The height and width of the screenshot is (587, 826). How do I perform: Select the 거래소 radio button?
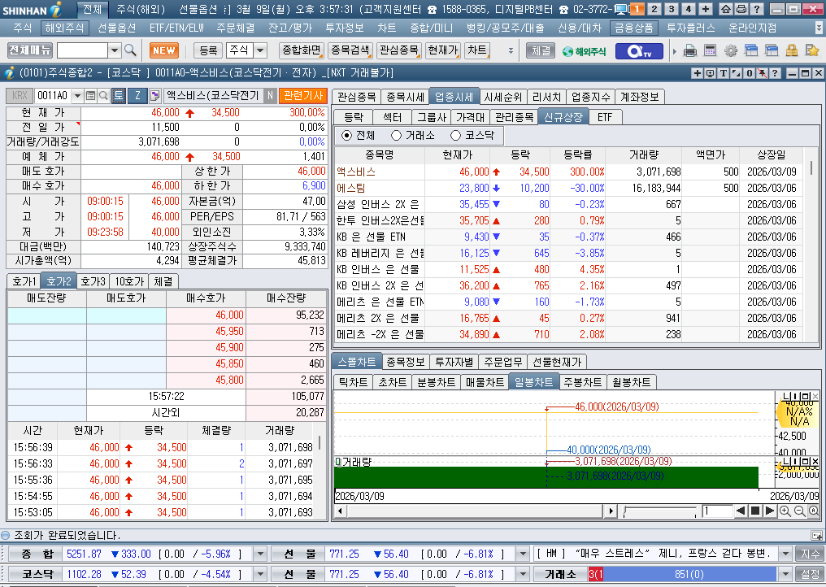point(396,136)
